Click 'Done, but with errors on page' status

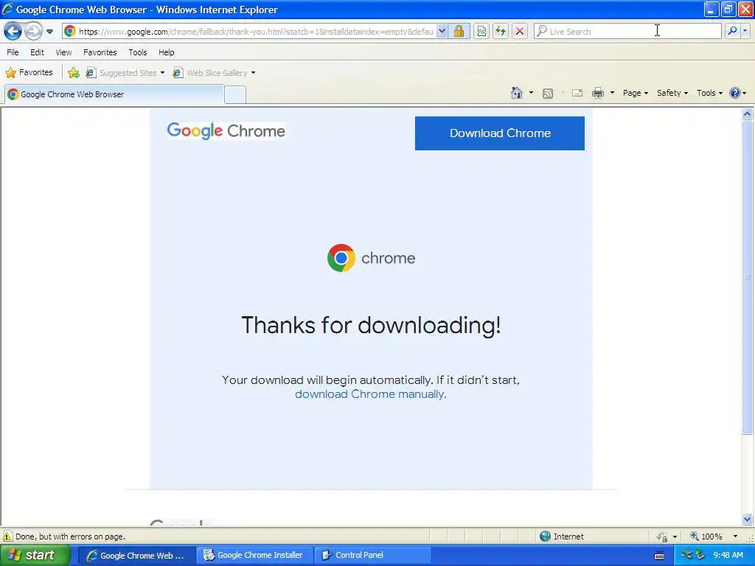[x=70, y=537]
